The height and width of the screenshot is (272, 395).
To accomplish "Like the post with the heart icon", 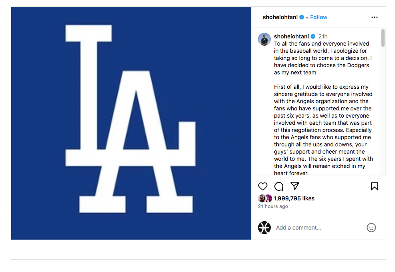I will 262,186.
